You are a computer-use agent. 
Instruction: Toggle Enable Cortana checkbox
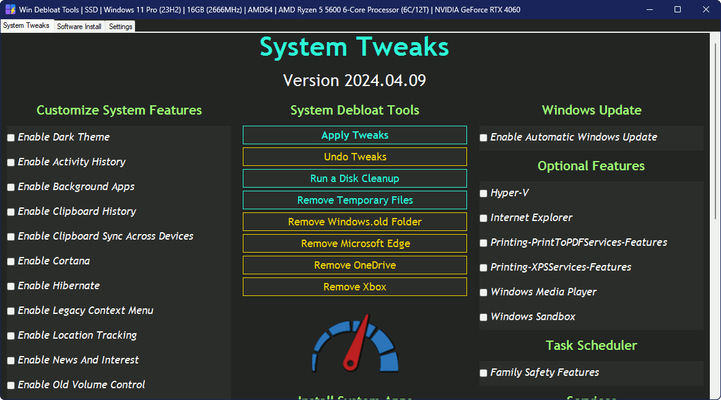coord(11,261)
